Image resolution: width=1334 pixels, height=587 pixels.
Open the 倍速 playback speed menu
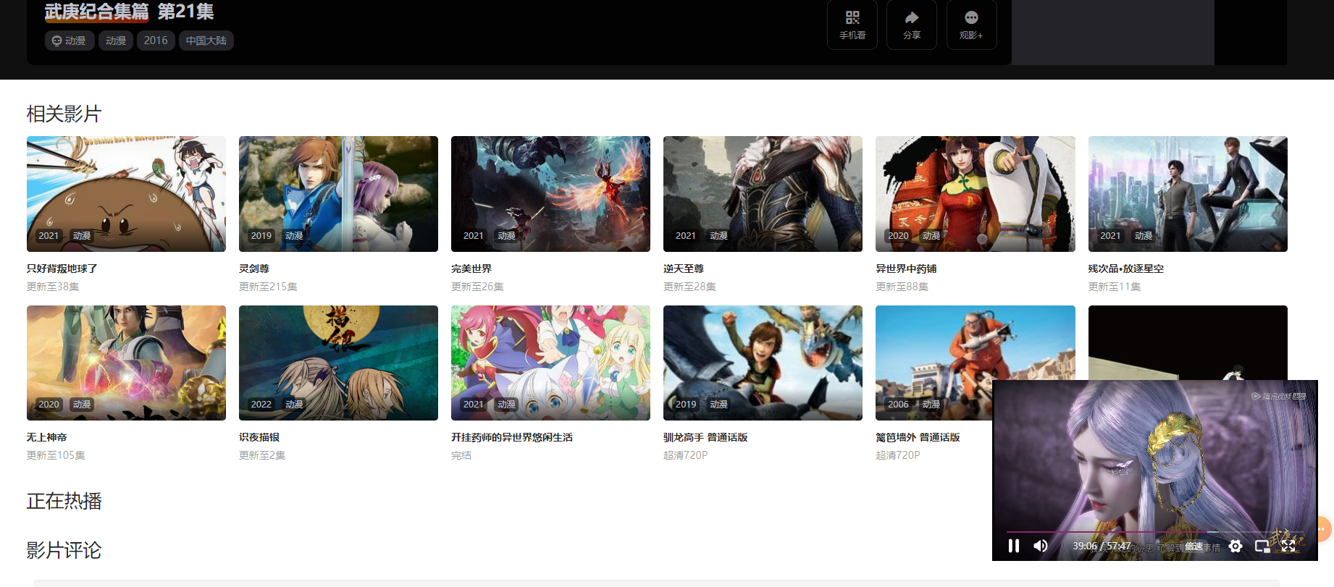[1194, 546]
